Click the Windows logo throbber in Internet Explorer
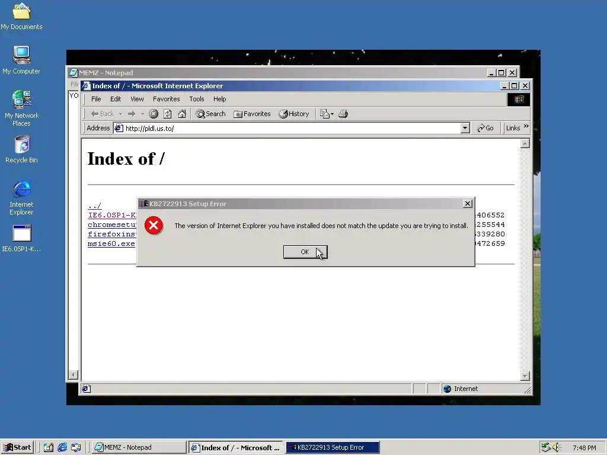Viewport: 607px width, 455px height. 519,100
